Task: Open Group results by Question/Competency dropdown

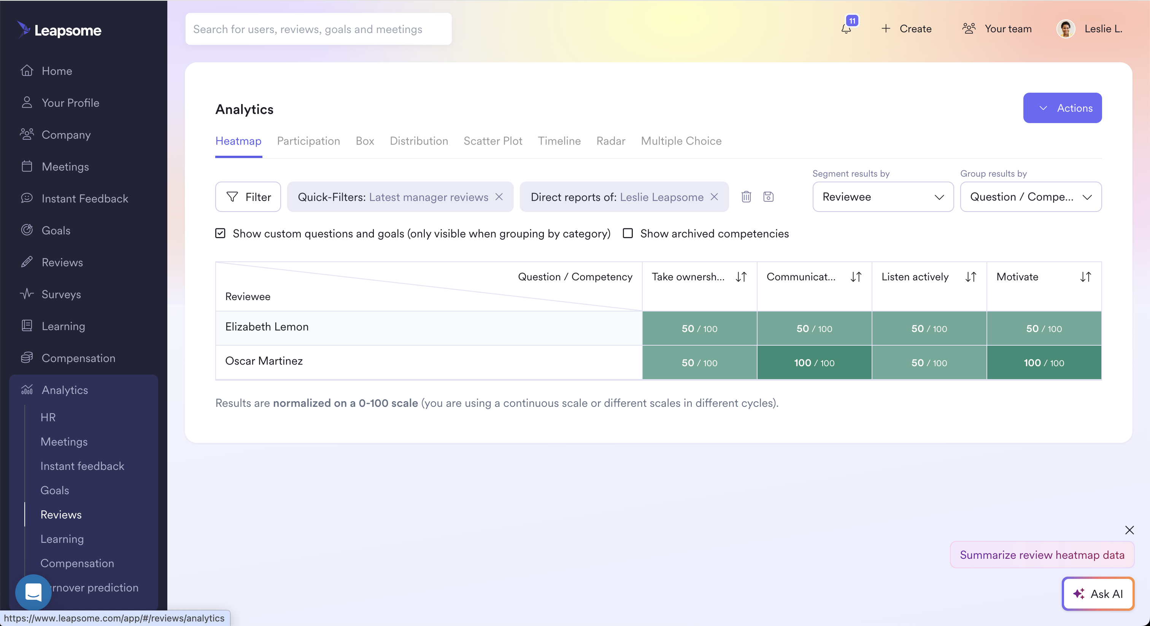Action: click(x=1030, y=197)
